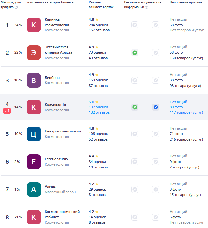Click the help icon next to "Реклама и актуальность информации"

(147, 7)
